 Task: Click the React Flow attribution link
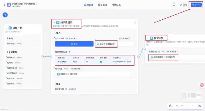(4, 110)
